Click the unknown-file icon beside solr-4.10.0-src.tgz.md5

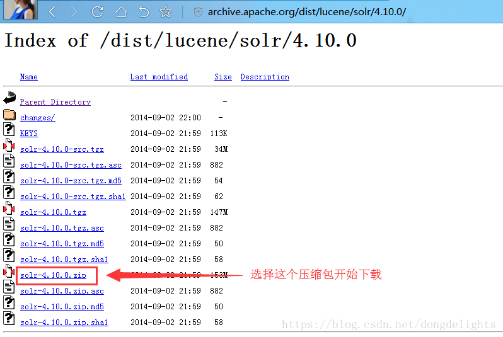click(9, 176)
